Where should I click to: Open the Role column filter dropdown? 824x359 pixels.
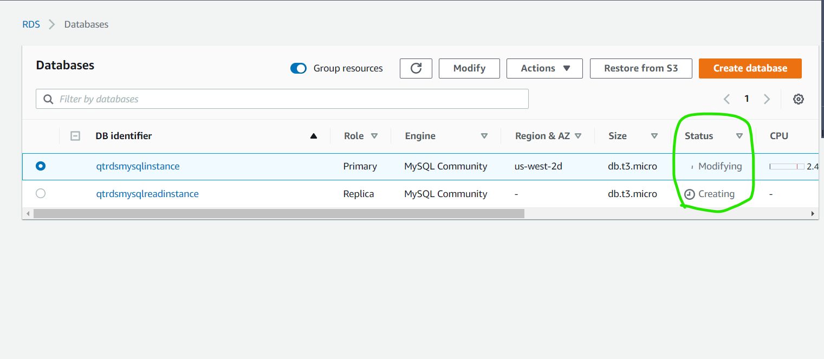pos(374,136)
